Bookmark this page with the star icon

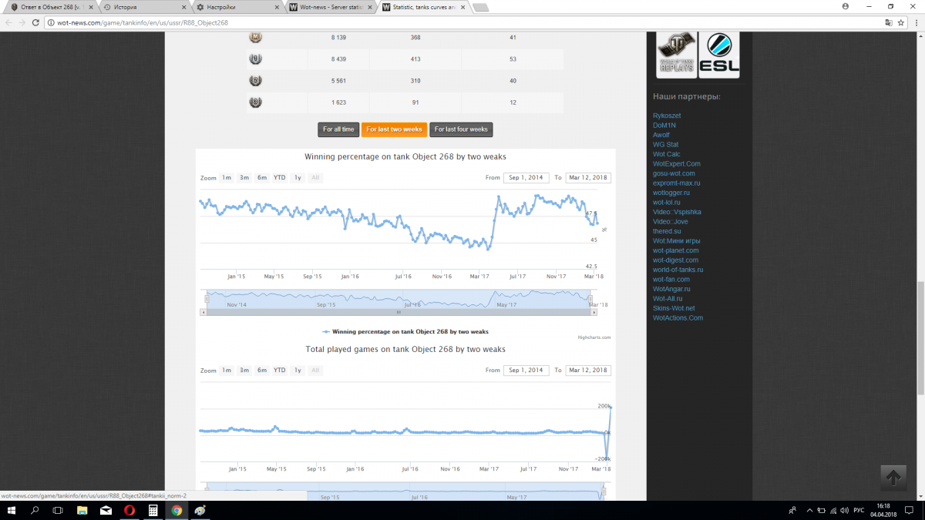(x=902, y=23)
